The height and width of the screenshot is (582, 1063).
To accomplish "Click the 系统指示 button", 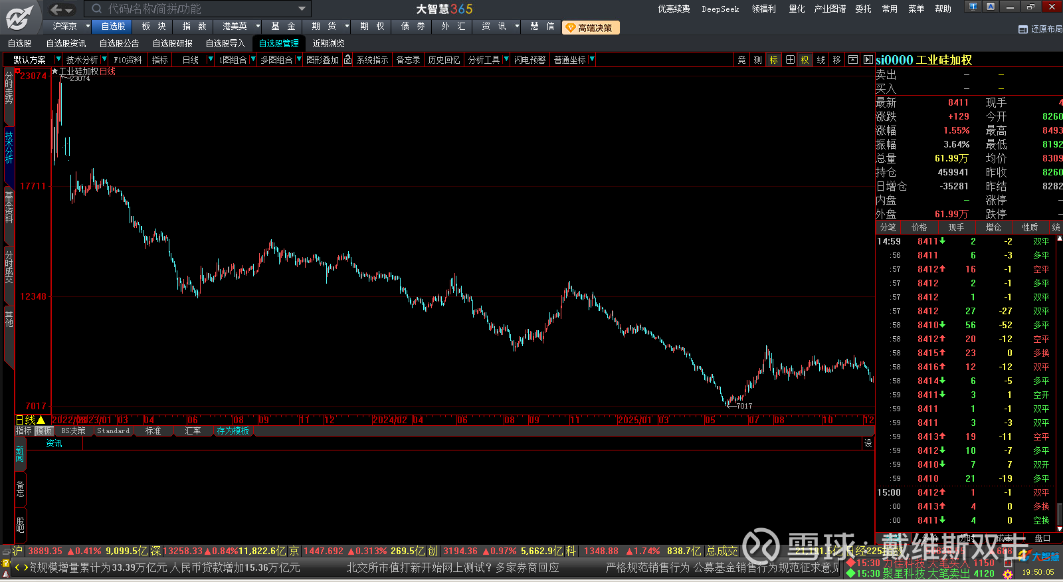I will point(372,60).
